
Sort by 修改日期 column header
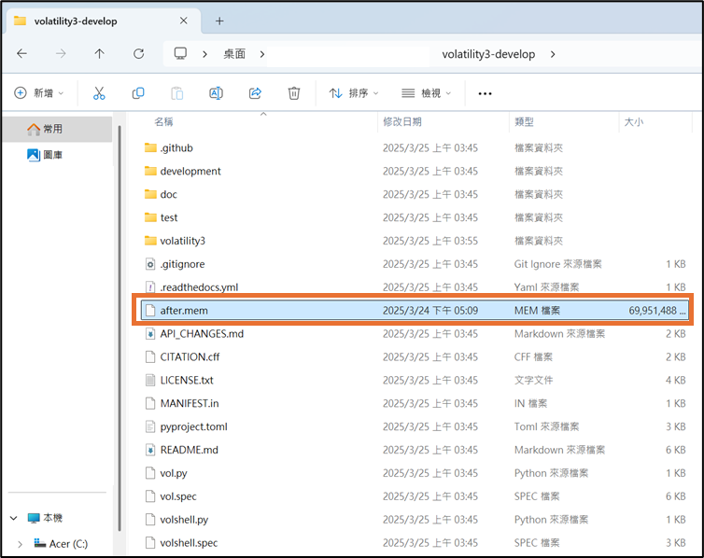click(402, 121)
